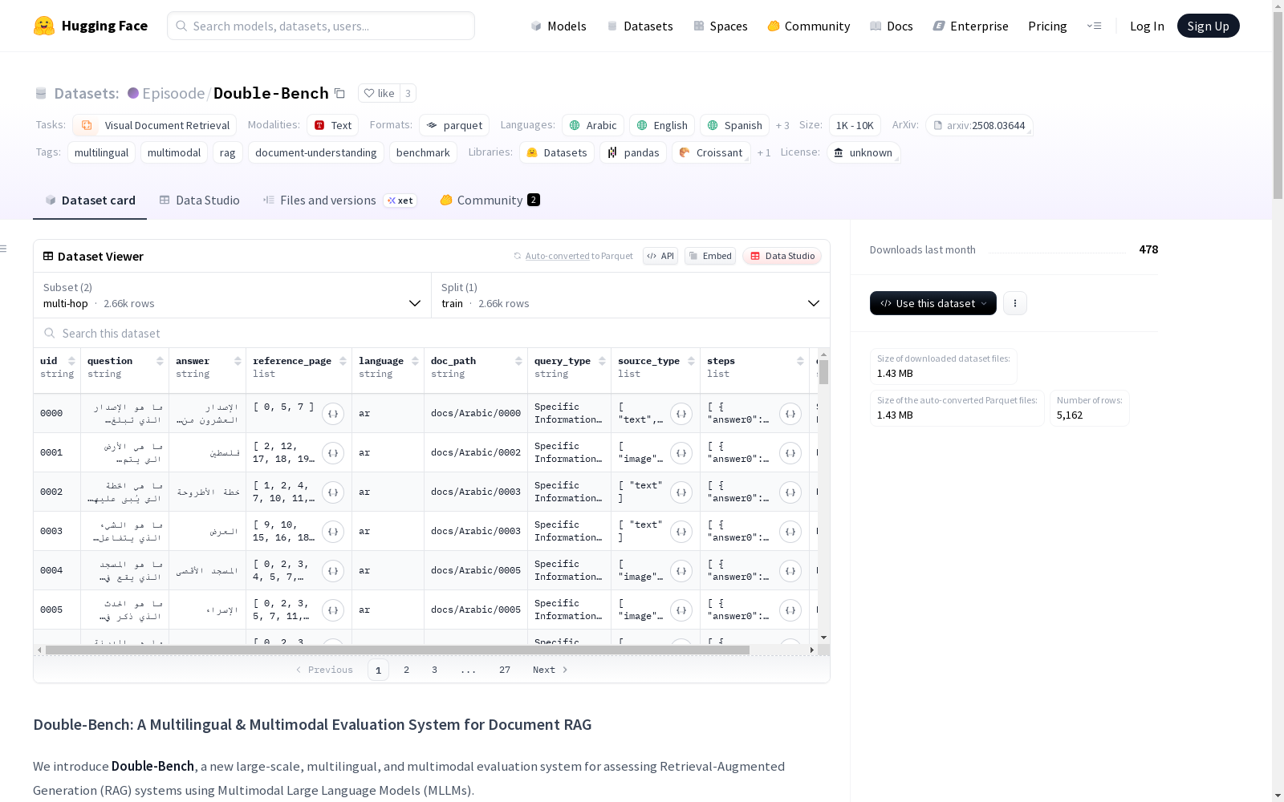The height and width of the screenshot is (802, 1284).
Task: Open Enterprise in the top navigation
Action: 970,26
